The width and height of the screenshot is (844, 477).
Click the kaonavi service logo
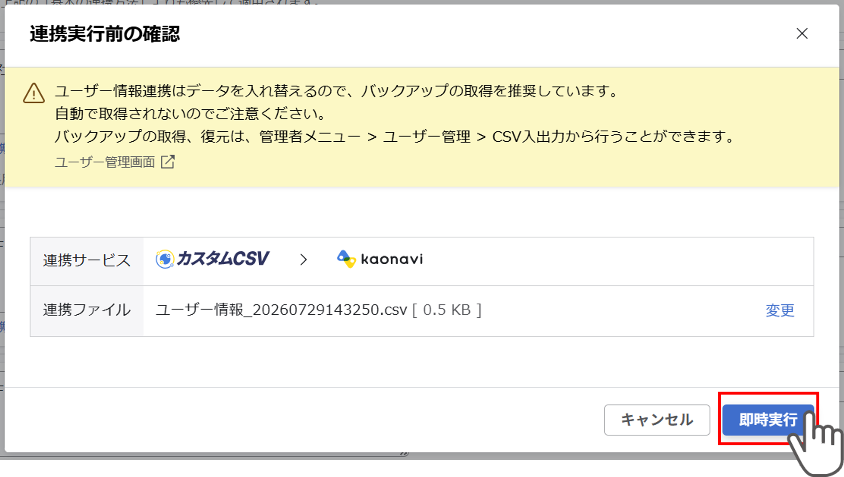click(380, 259)
